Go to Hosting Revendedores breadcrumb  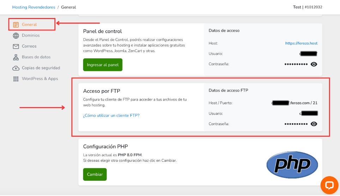pos(34,7)
